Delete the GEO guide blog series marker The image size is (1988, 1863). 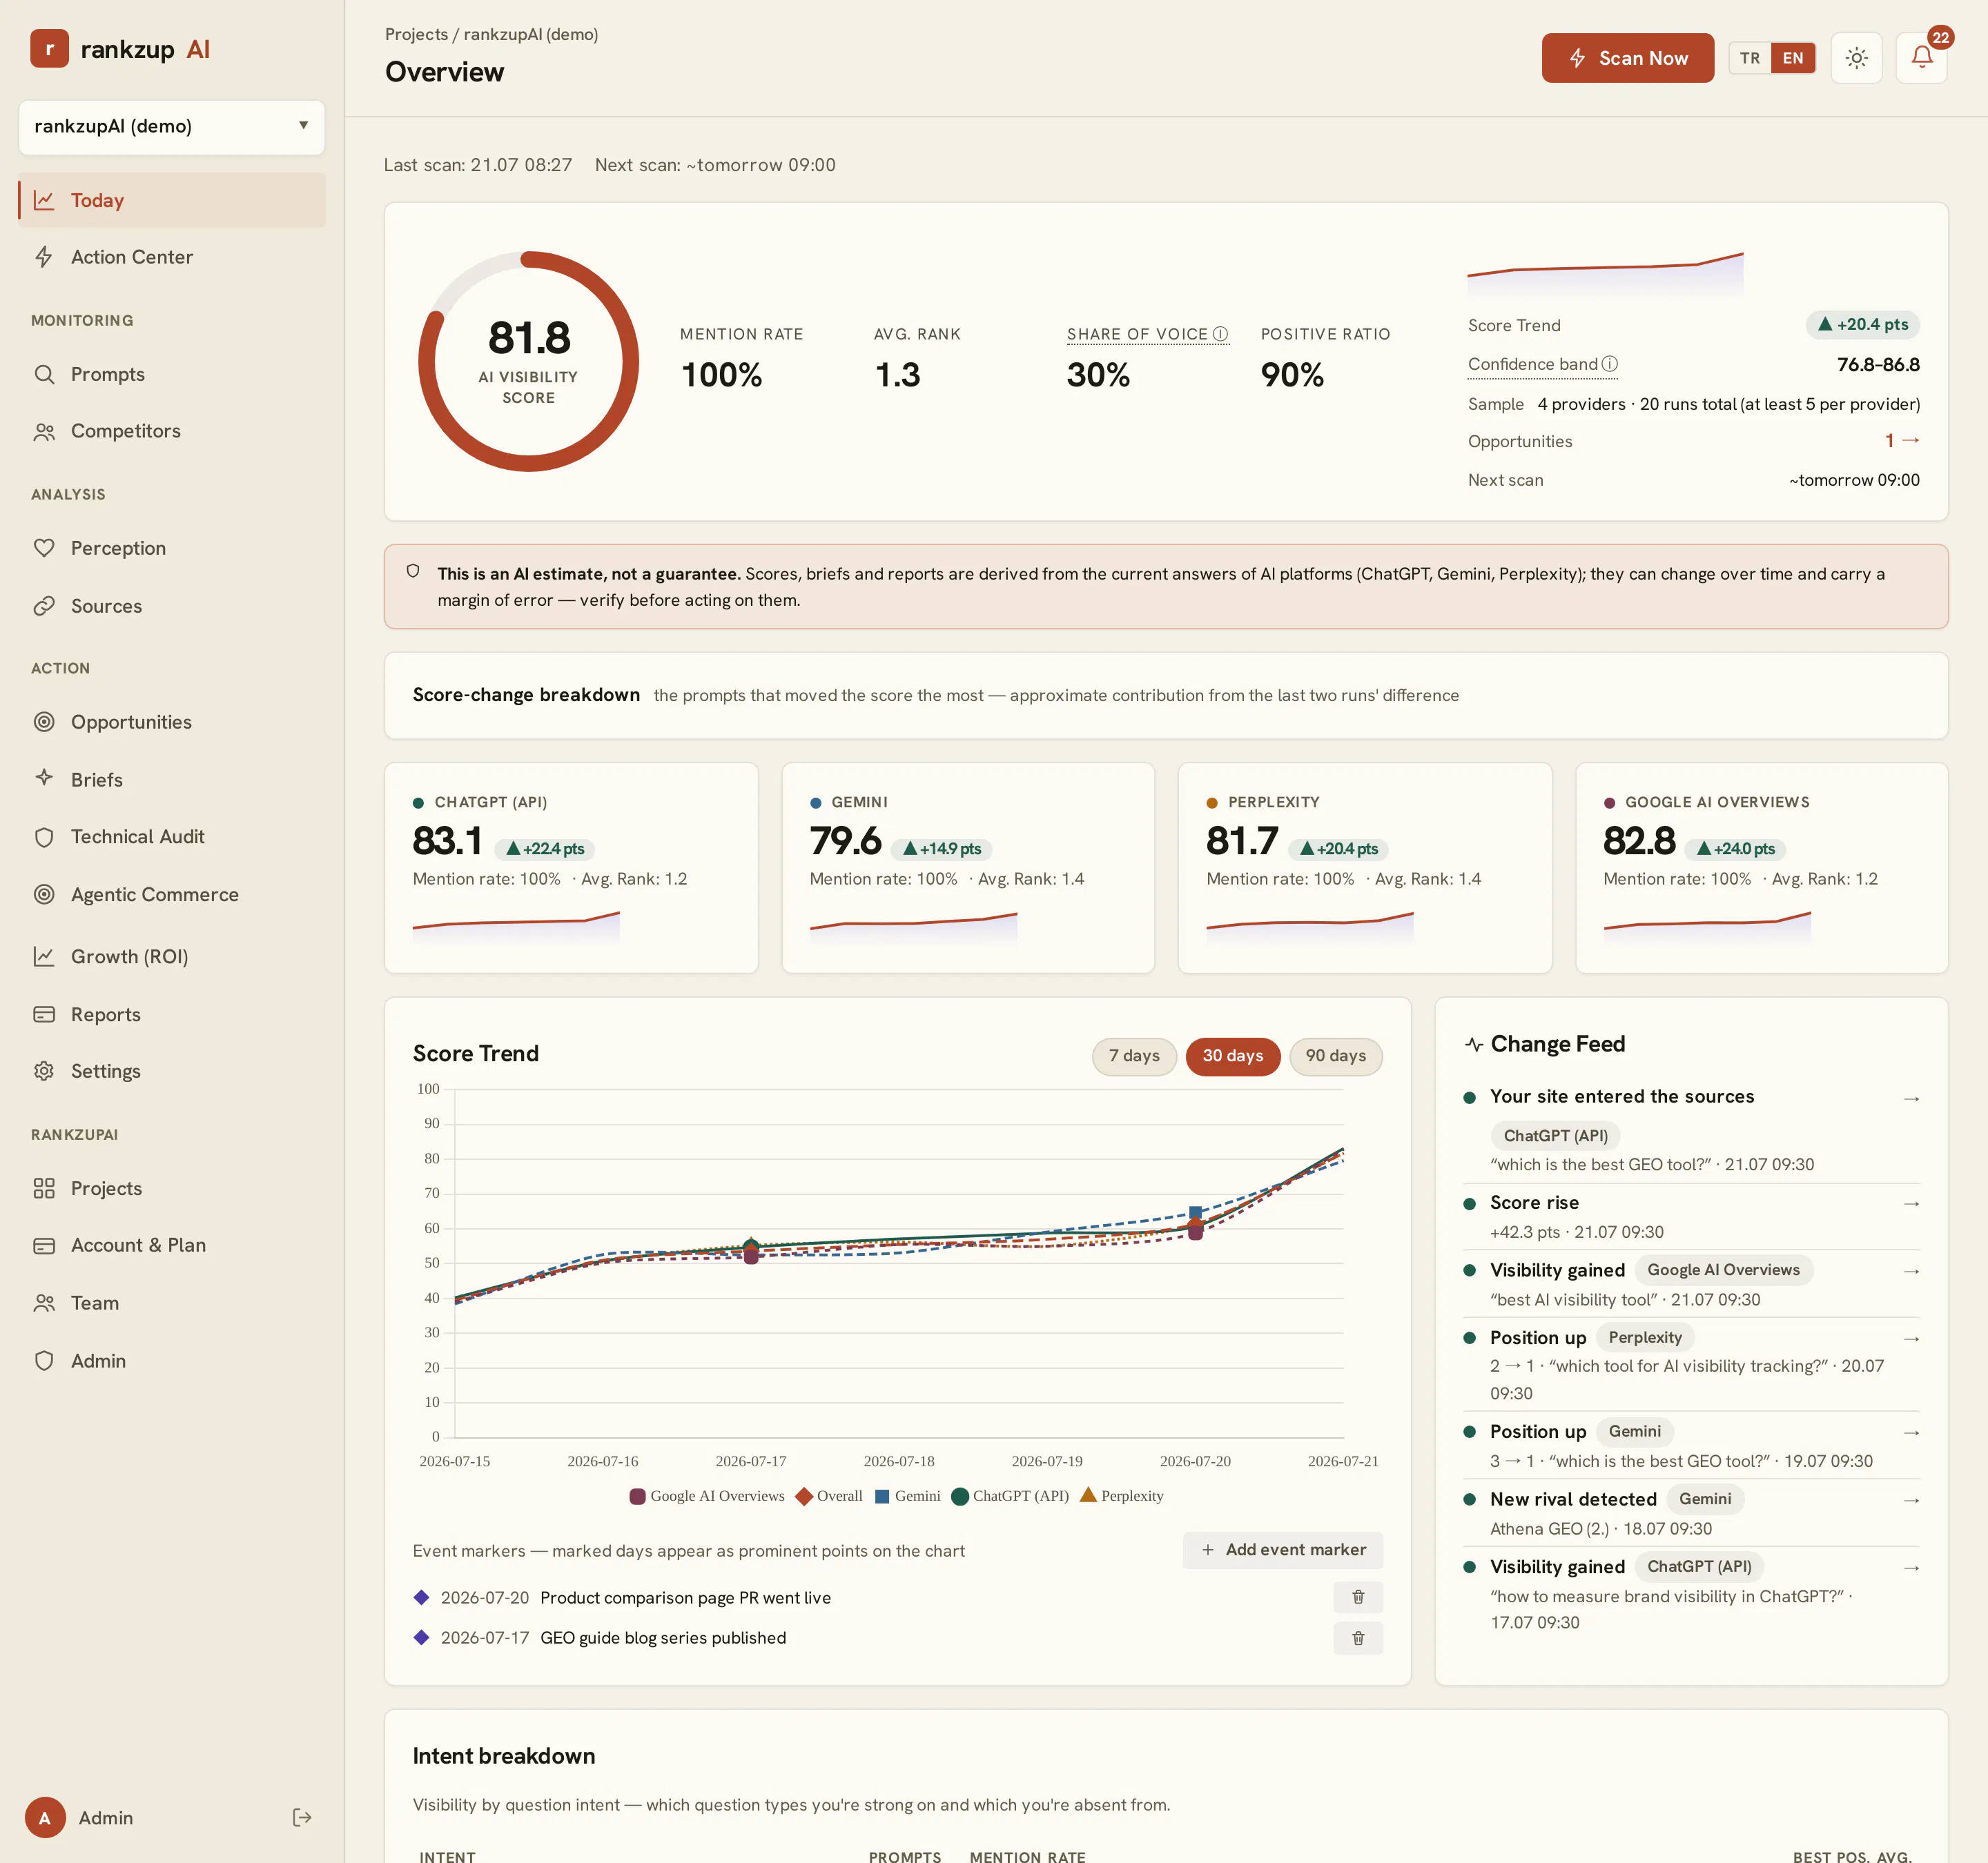(x=1357, y=1638)
